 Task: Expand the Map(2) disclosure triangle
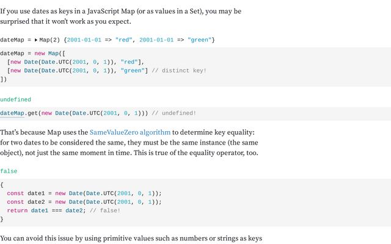point(36,40)
